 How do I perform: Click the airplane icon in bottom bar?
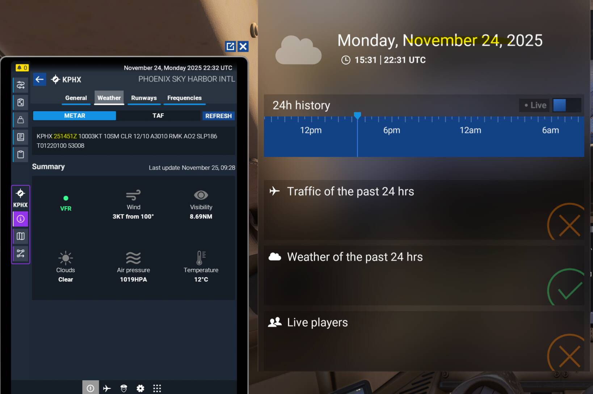point(107,388)
